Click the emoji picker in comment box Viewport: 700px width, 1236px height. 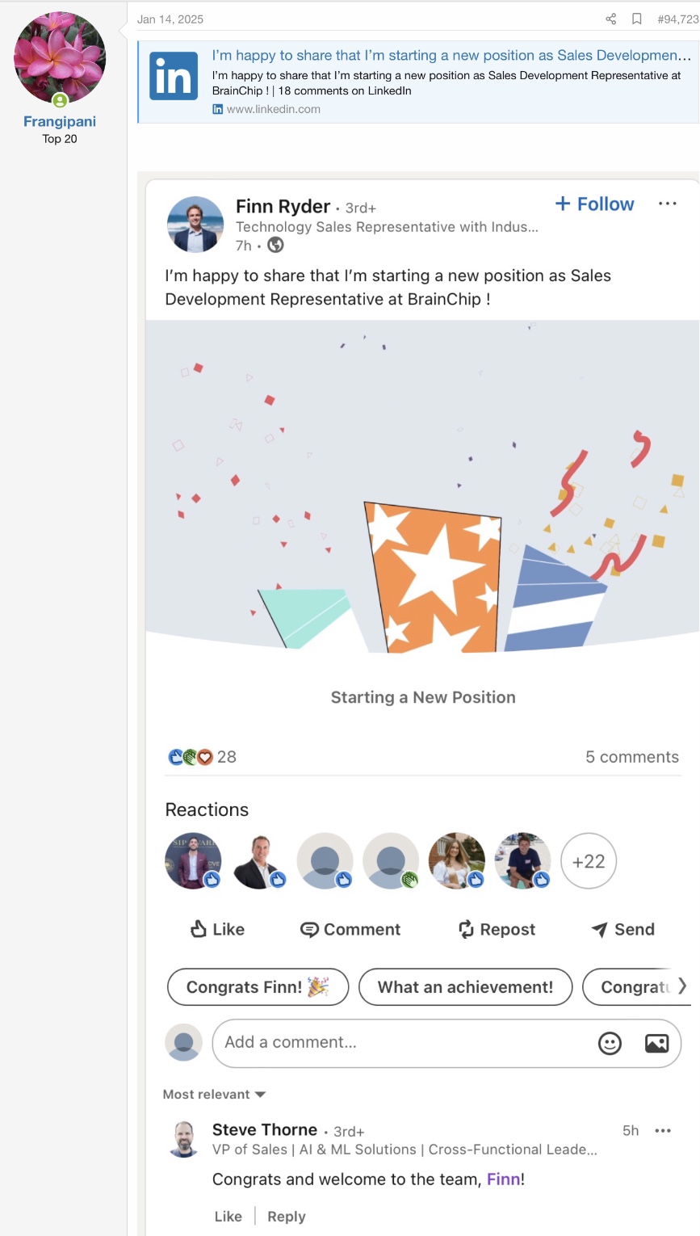pyautogui.click(x=610, y=1043)
